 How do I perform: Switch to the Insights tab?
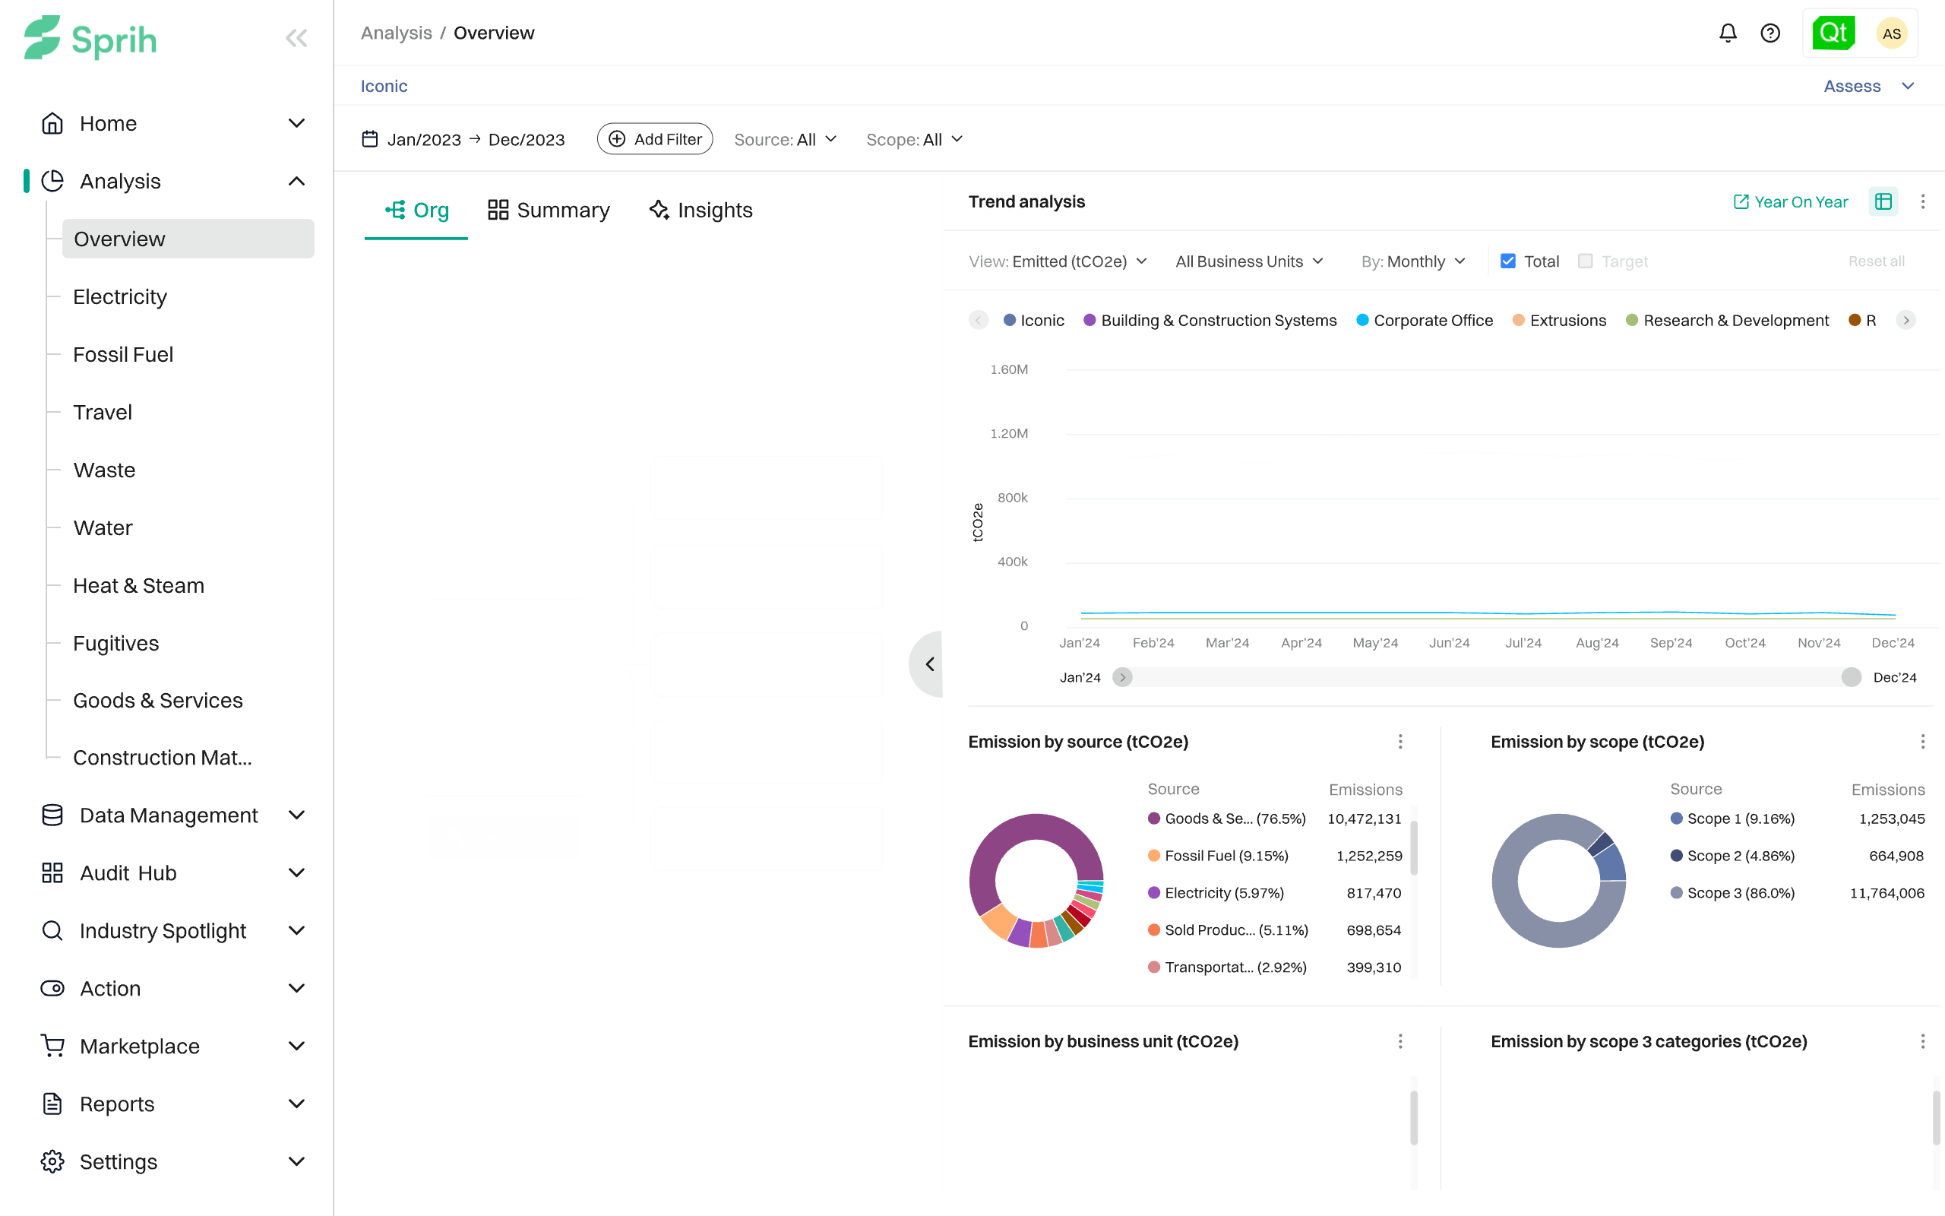pyautogui.click(x=701, y=210)
